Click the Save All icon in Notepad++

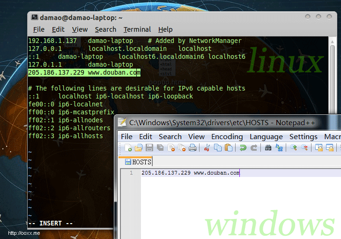pyautogui.click(x=160, y=148)
